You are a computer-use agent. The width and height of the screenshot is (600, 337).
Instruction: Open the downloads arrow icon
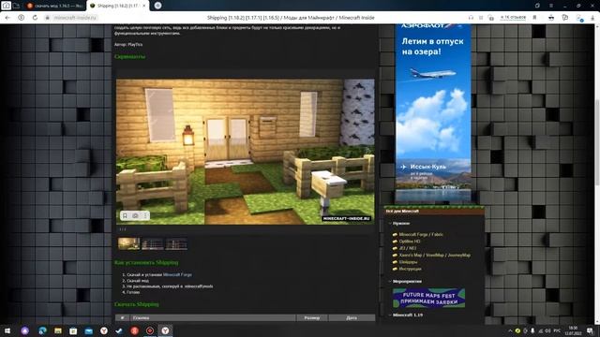(x=593, y=18)
